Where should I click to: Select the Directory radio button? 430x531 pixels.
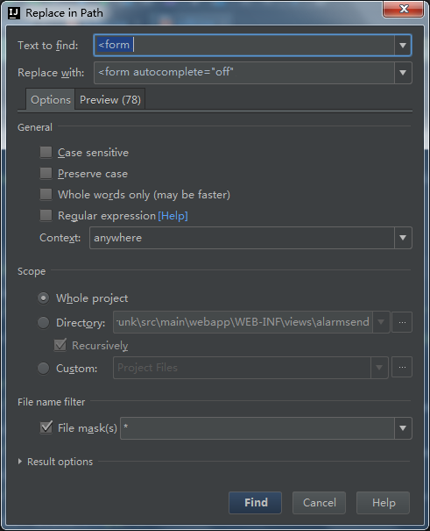pos(43,323)
